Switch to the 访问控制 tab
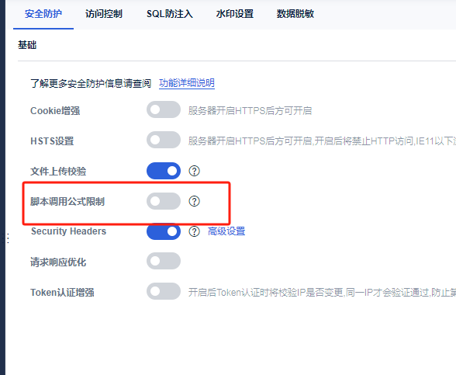Screen dimensions: 456x375 [x=104, y=14]
